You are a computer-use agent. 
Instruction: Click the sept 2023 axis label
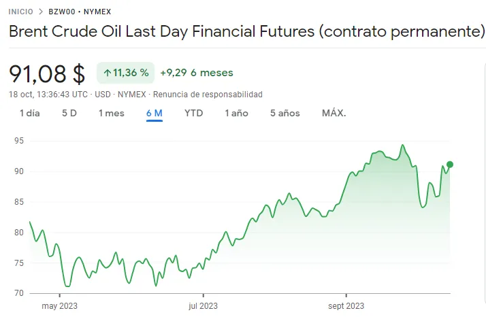click(346, 305)
